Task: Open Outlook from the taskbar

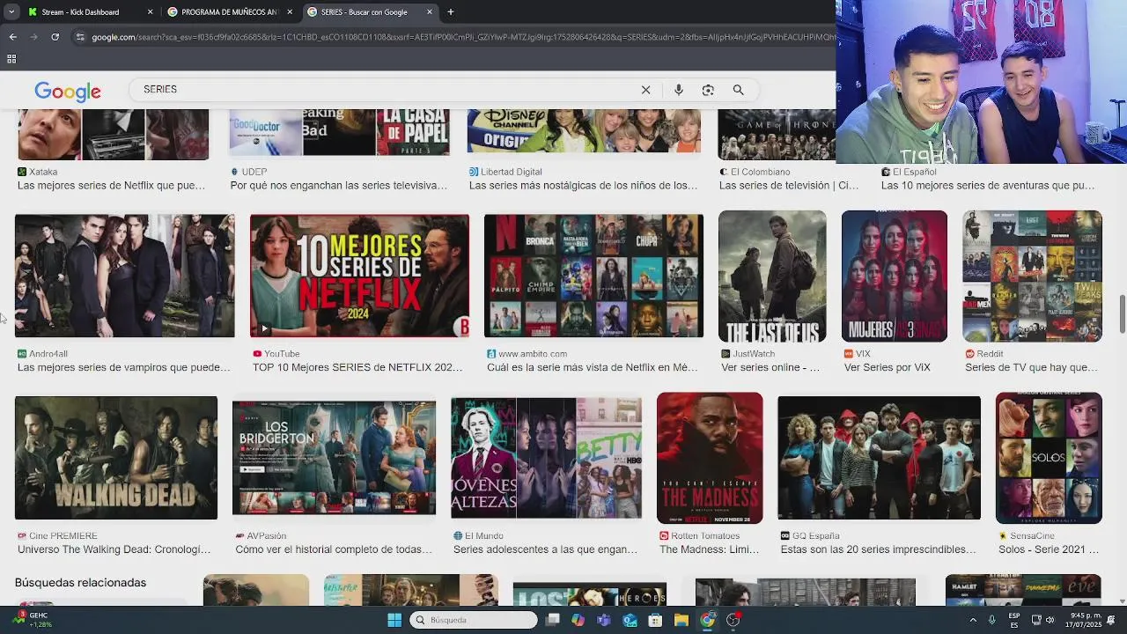Action: (x=630, y=620)
